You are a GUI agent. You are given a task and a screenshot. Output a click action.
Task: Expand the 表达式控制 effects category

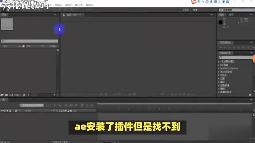tap(219, 72)
